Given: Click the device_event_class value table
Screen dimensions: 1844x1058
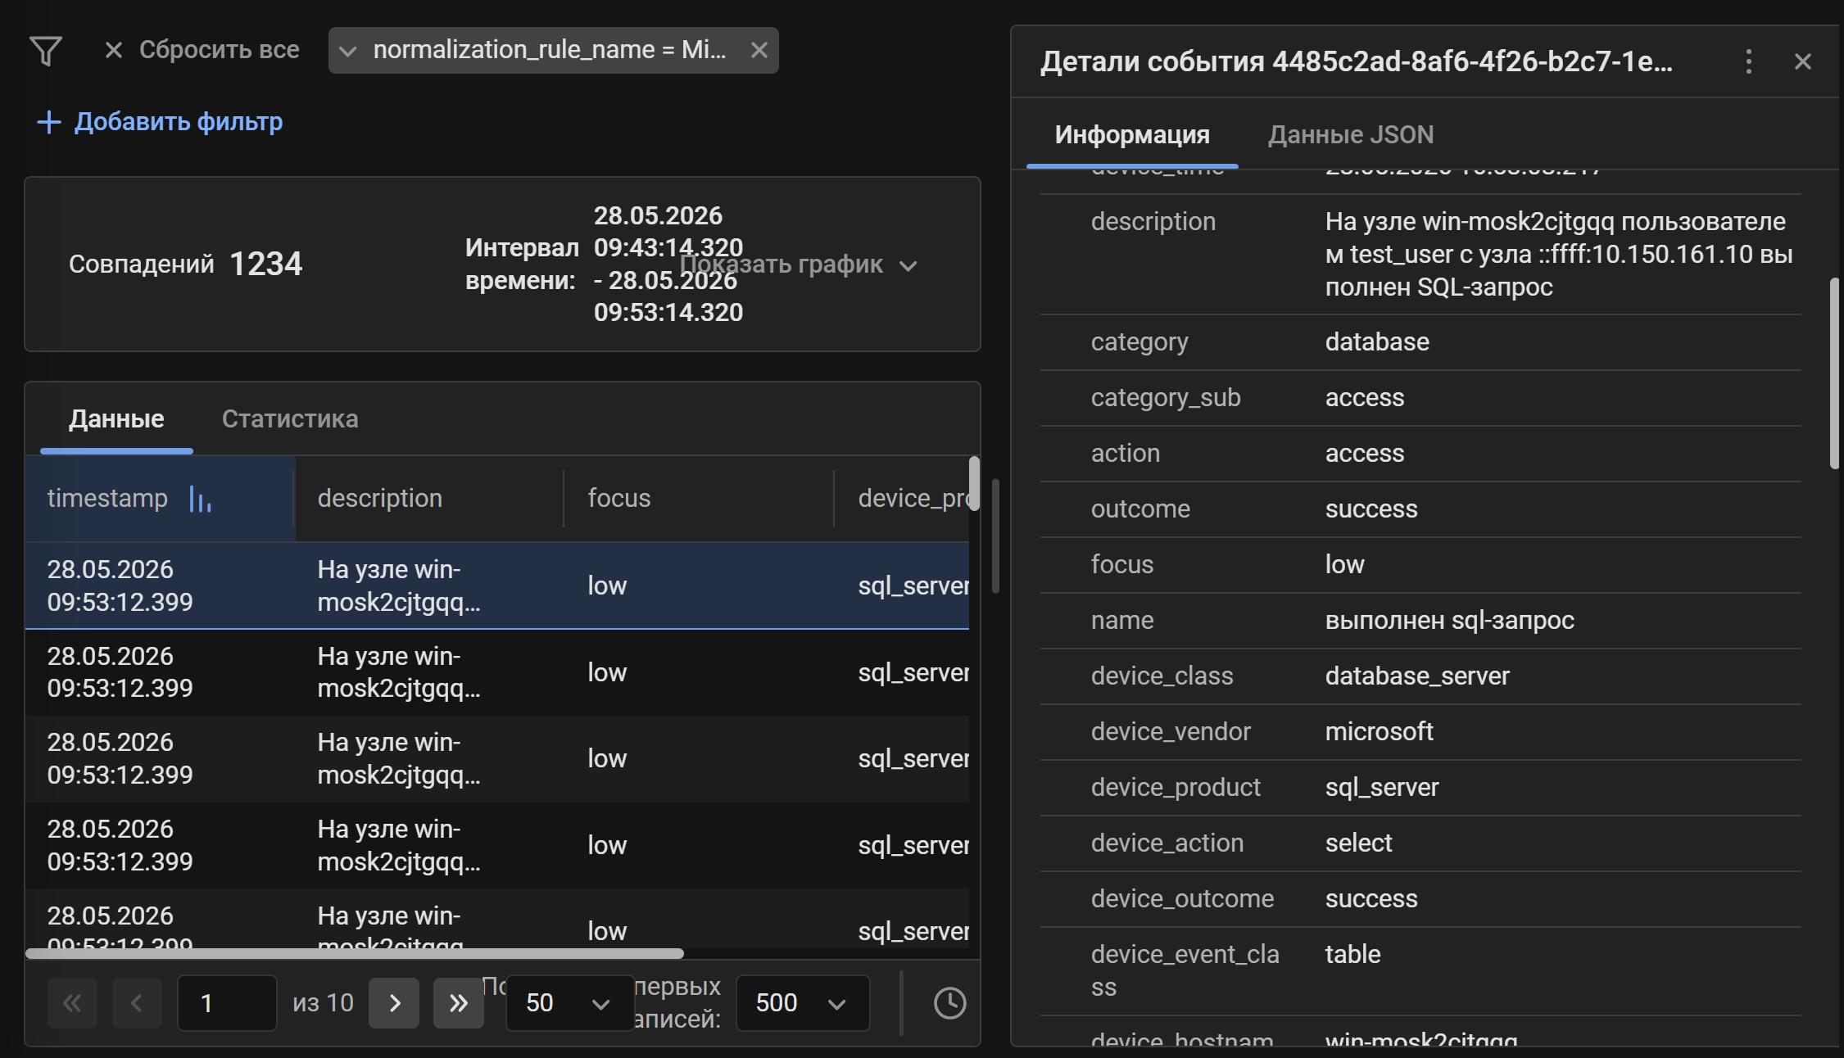Looking at the screenshot, I should pyautogui.click(x=1353, y=955).
